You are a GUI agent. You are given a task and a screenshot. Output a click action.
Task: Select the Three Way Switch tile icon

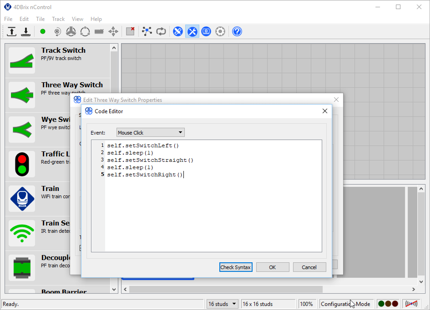coord(22,95)
